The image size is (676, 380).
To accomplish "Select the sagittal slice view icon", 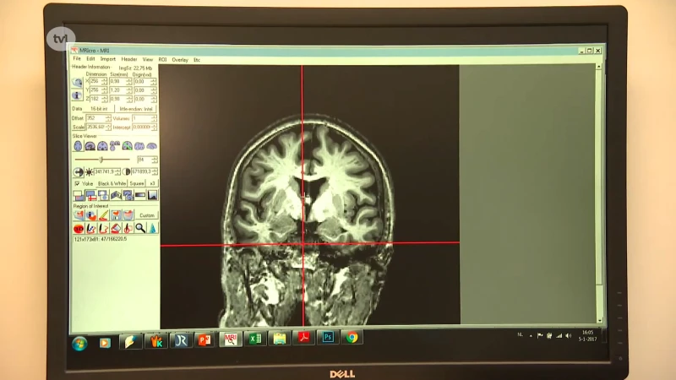I will [90, 146].
